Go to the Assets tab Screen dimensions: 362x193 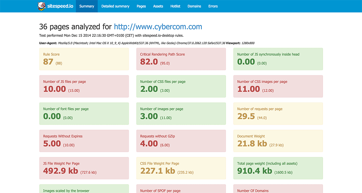click(158, 6)
